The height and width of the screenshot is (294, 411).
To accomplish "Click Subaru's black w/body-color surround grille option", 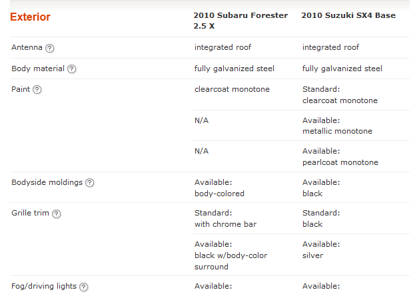I will click(x=229, y=255).
